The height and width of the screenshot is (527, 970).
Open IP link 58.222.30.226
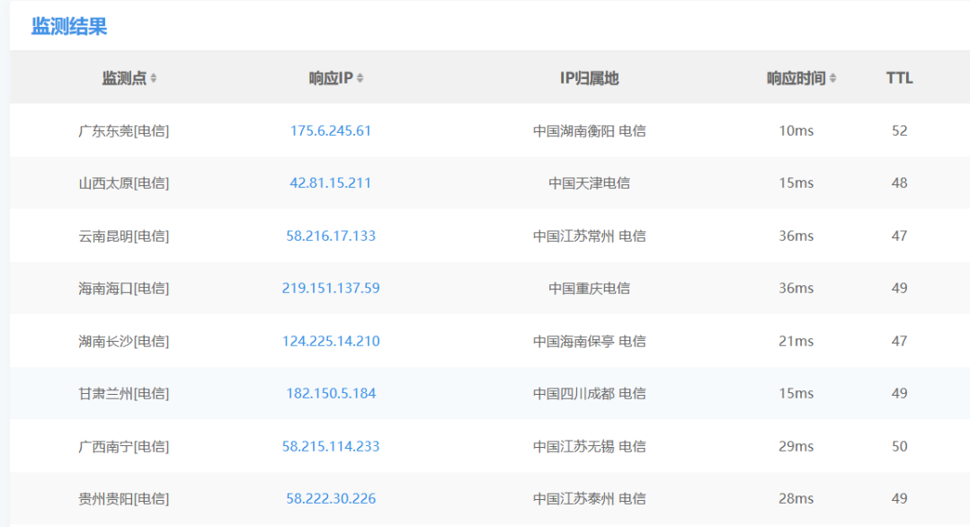pos(330,498)
